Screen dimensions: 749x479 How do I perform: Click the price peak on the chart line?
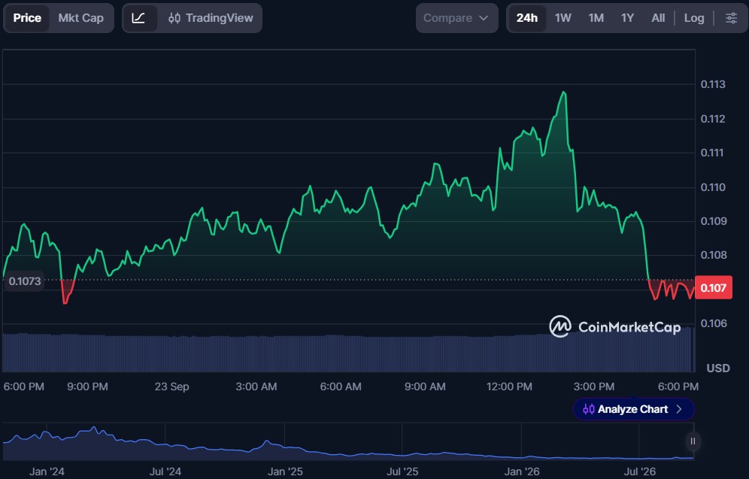[564, 92]
